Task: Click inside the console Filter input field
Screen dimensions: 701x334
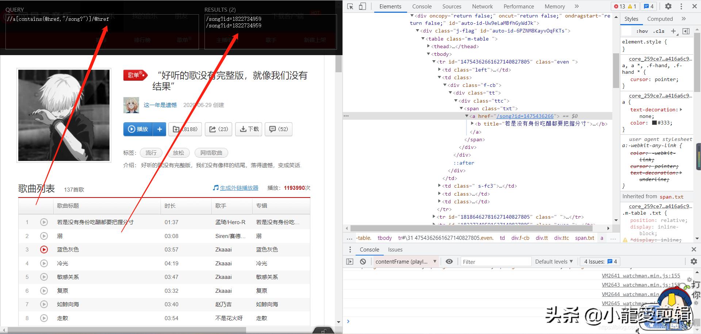Action: point(495,261)
